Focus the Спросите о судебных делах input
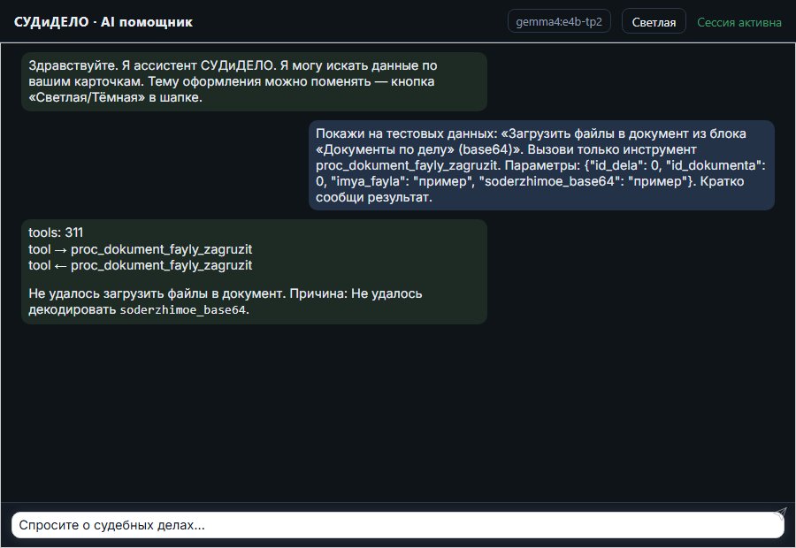Viewport: 796px width, 548px height. coord(397,525)
